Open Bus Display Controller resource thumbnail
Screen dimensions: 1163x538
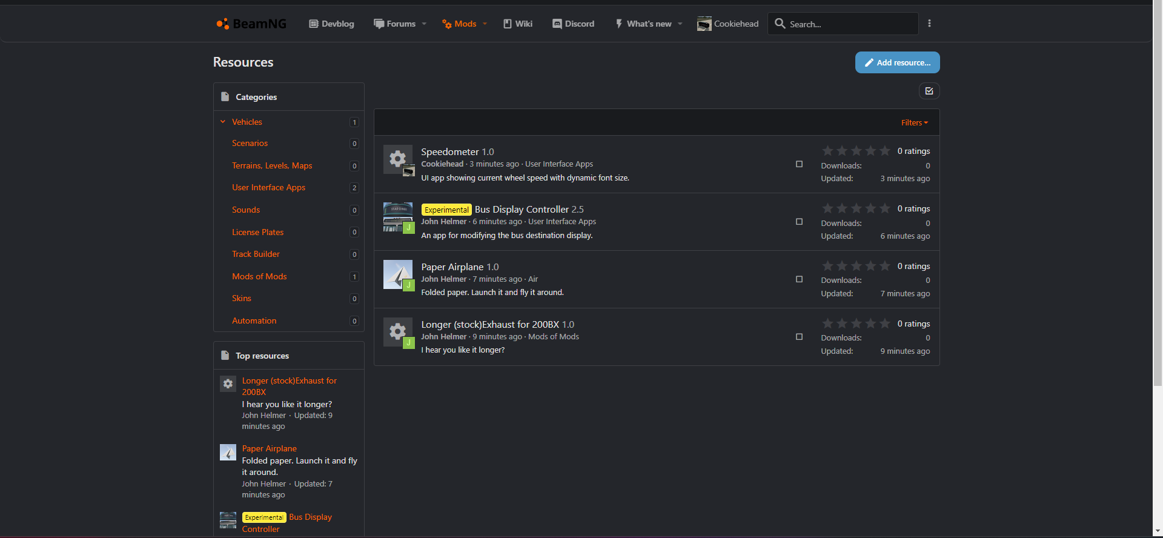click(x=398, y=217)
